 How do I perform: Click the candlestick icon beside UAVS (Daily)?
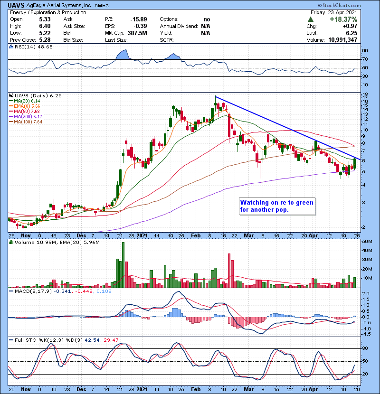(11, 95)
